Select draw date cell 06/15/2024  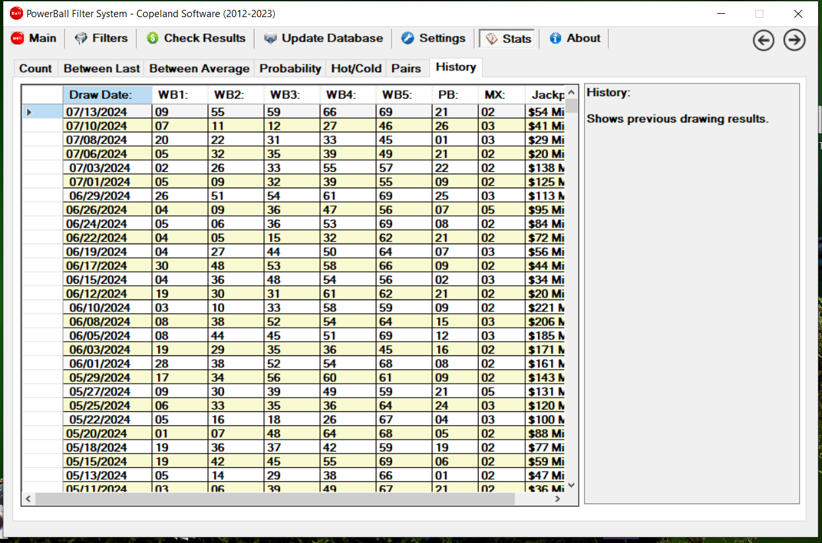click(107, 280)
